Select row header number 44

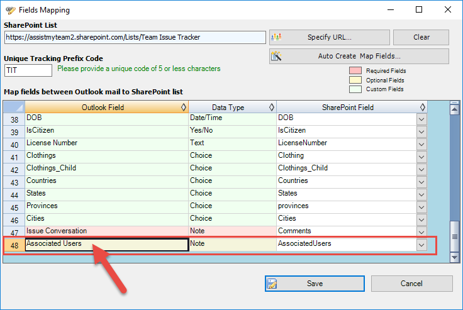[x=14, y=194]
